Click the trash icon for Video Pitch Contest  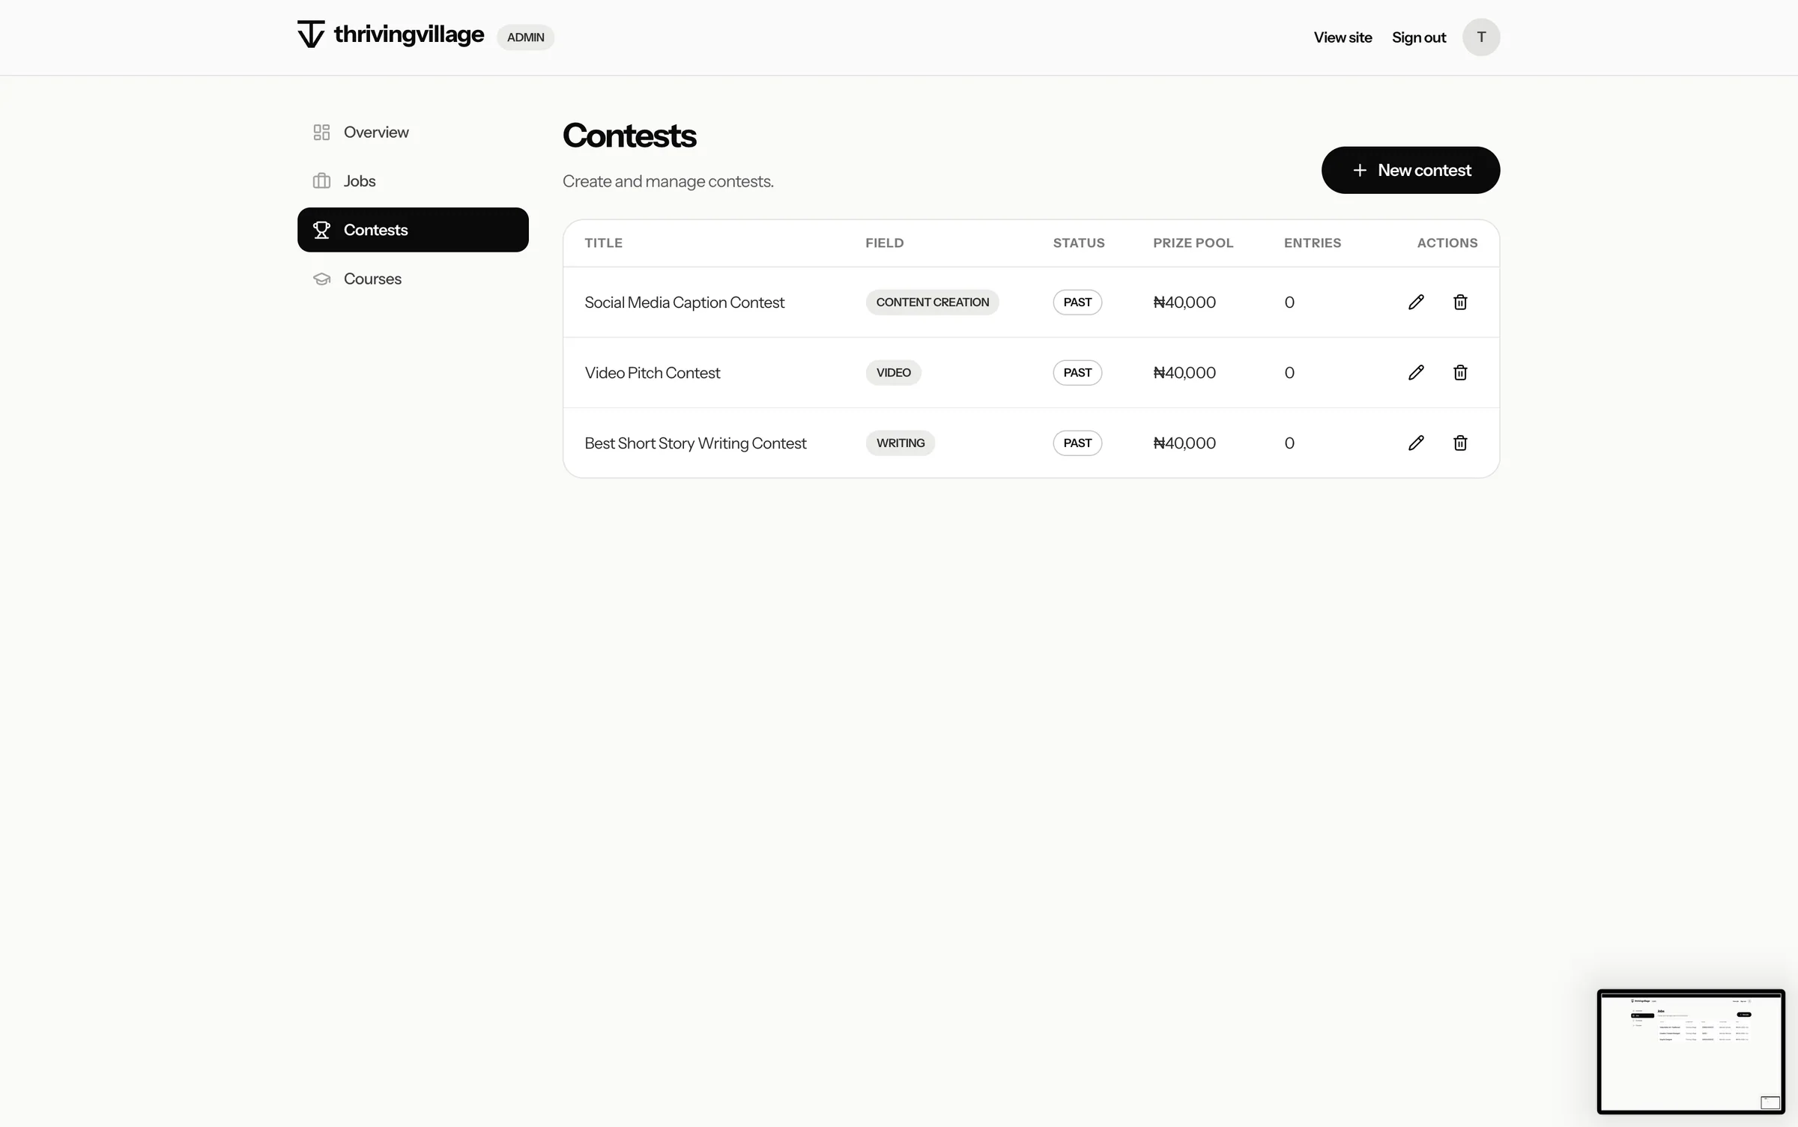[x=1460, y=373]
